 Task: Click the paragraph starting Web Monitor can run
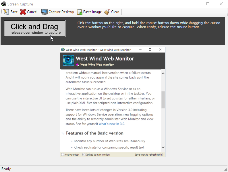coord(110,96)
